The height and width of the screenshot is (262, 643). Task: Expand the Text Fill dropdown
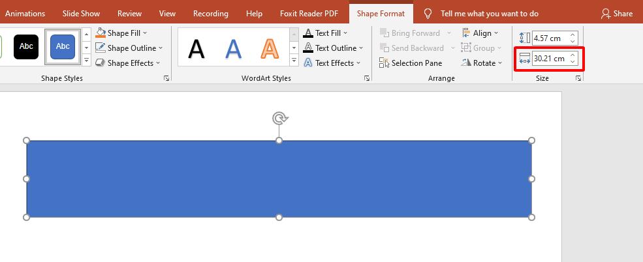click(x=345, y=33)
